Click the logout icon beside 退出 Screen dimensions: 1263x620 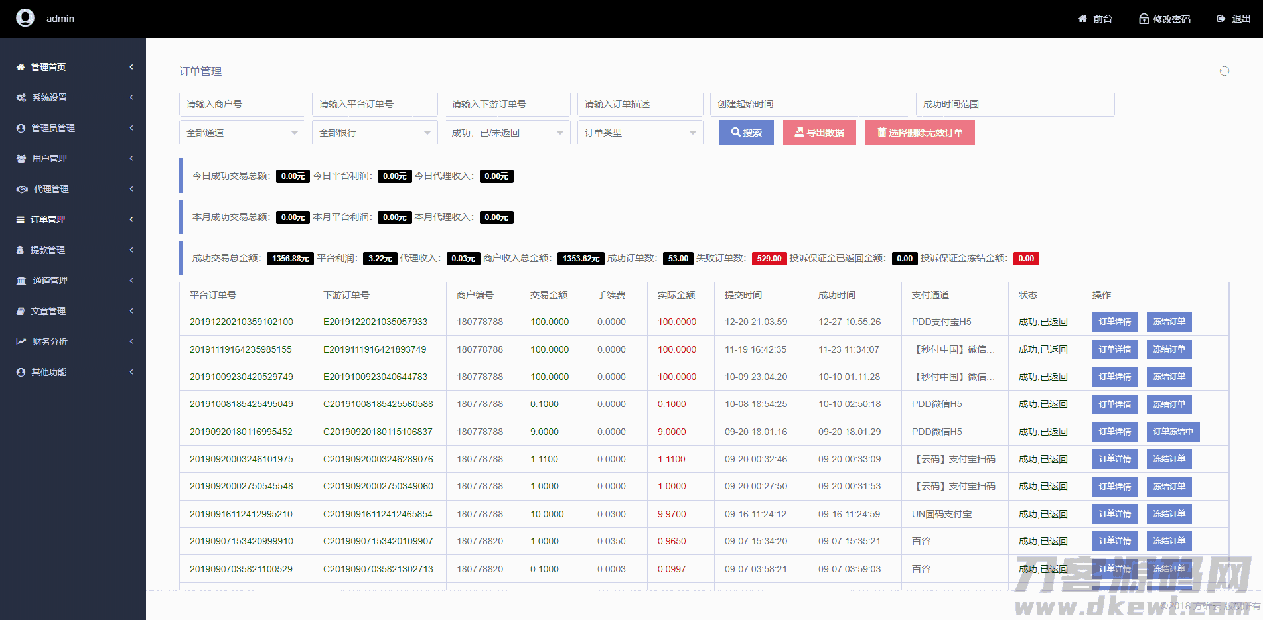point(1221,19)
